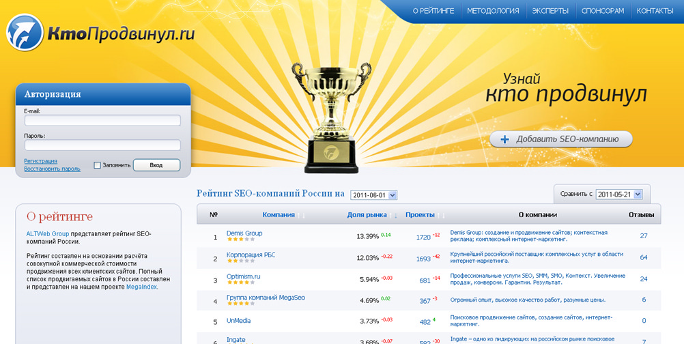Click description 'Профессиональные услуги SEO, SMM'
The image size is (684, 344).
(x=538, y=278)
